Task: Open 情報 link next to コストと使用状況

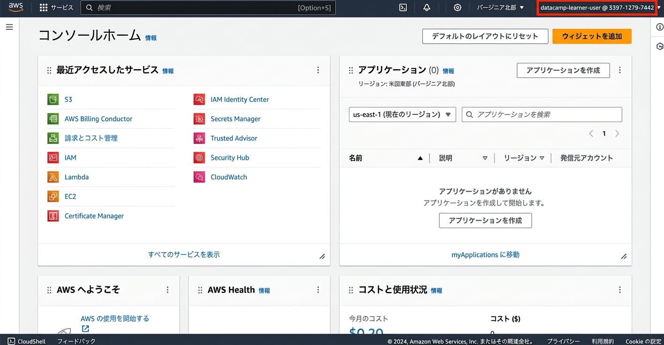Action: tap(436, 291)
